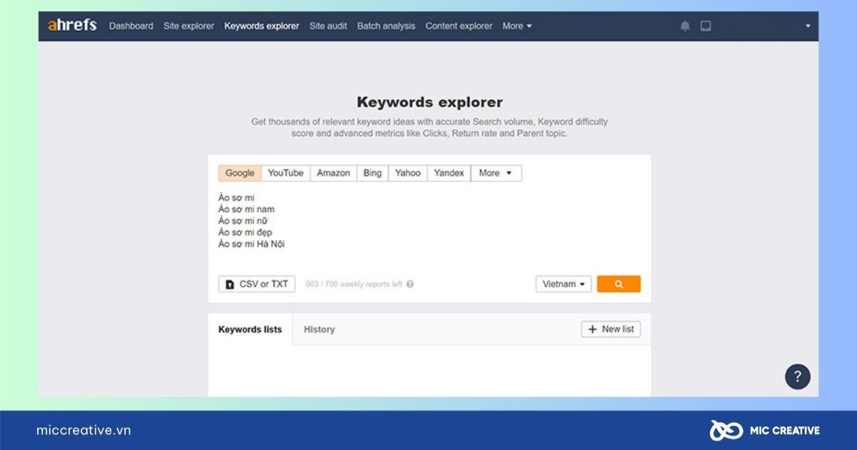Viewport: 857px width, 450px height.
Task: Click the monitor icon beside the bell
Action: click(x=706, y=26)
